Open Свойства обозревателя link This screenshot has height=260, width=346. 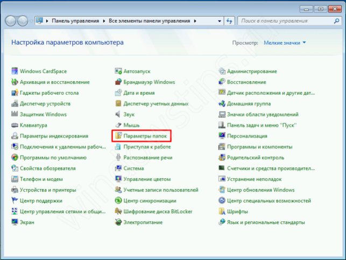(x=48, y=168)
